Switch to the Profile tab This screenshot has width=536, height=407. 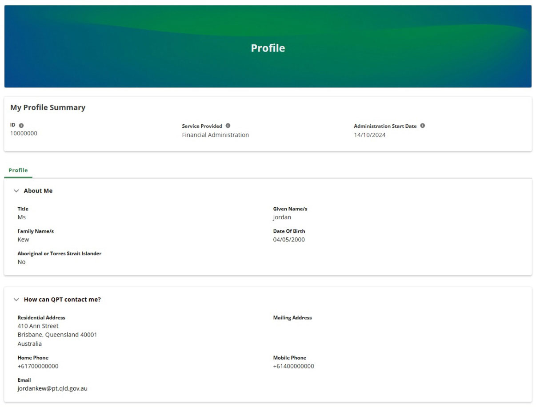pyautogui.click(x=18, y=170)
